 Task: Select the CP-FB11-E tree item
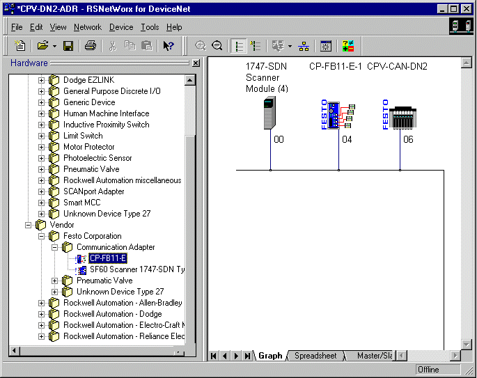click(108, 258)
